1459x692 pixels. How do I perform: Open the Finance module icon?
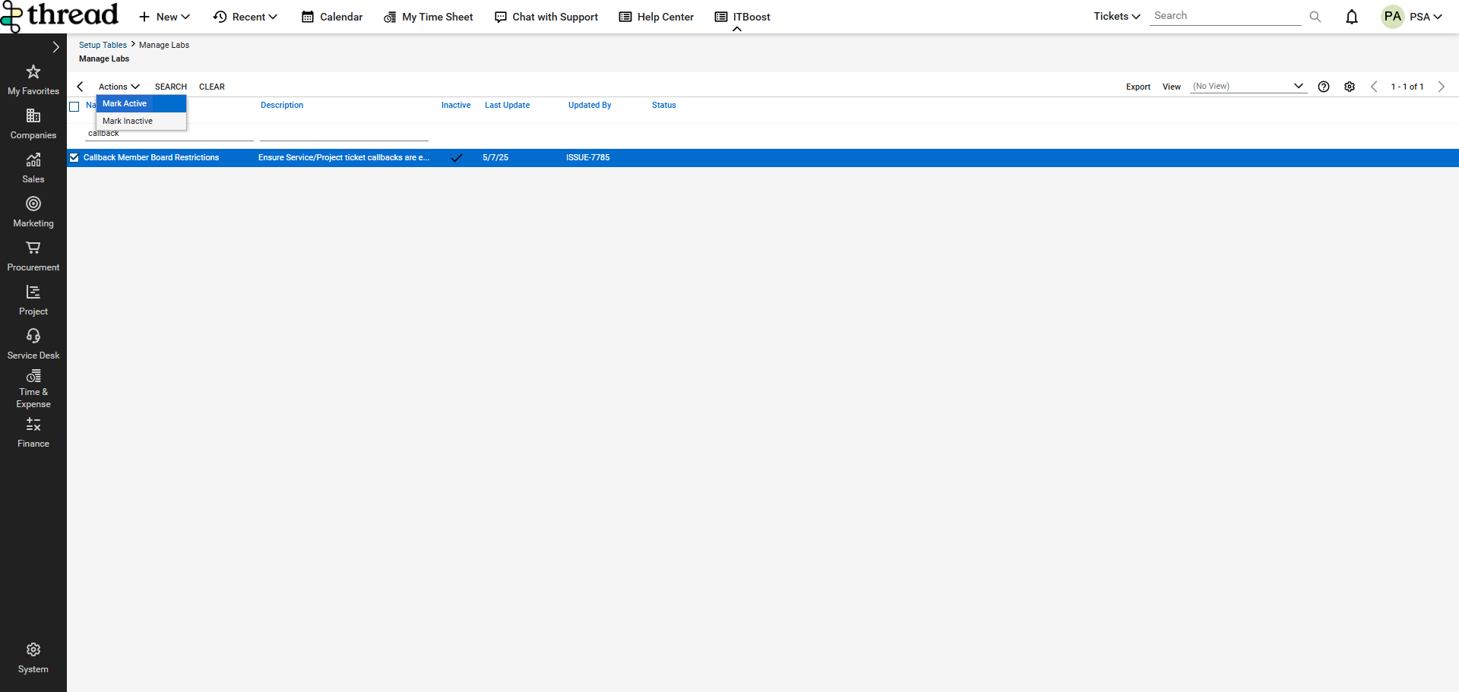[x=33, y=424]
